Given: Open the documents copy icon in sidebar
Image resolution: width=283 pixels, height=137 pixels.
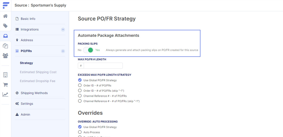Looking at the screenshot, I should [x=6, y=46].
